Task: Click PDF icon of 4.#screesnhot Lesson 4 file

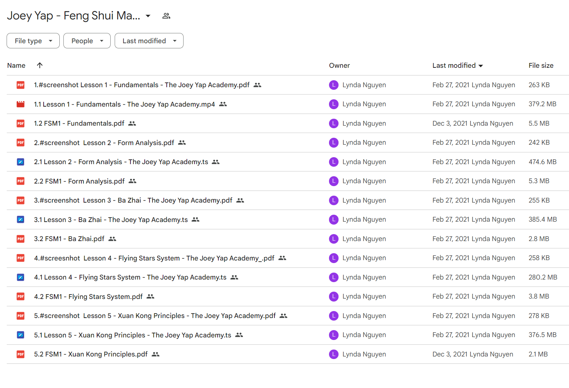Action: pyautogui.click(x=21, y=258)
